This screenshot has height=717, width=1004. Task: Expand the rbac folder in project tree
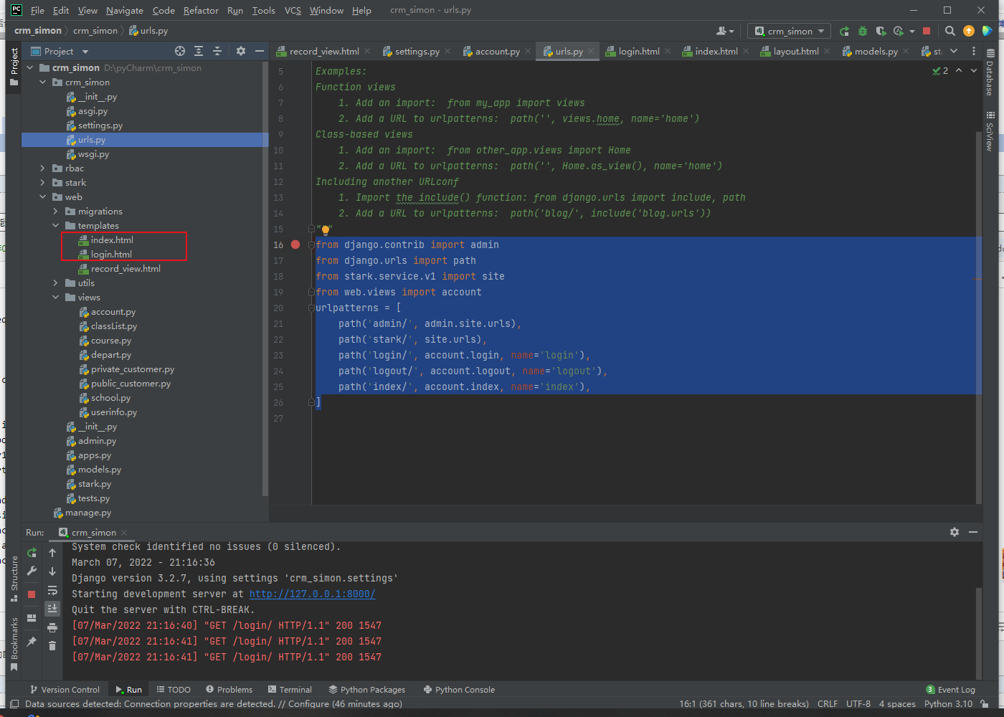coord(43,168)
